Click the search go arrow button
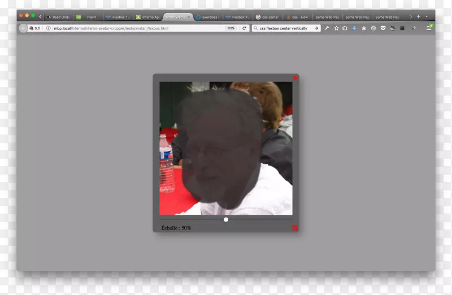The width and height of the screenshot is (452, 295). [x=316, y=28]
